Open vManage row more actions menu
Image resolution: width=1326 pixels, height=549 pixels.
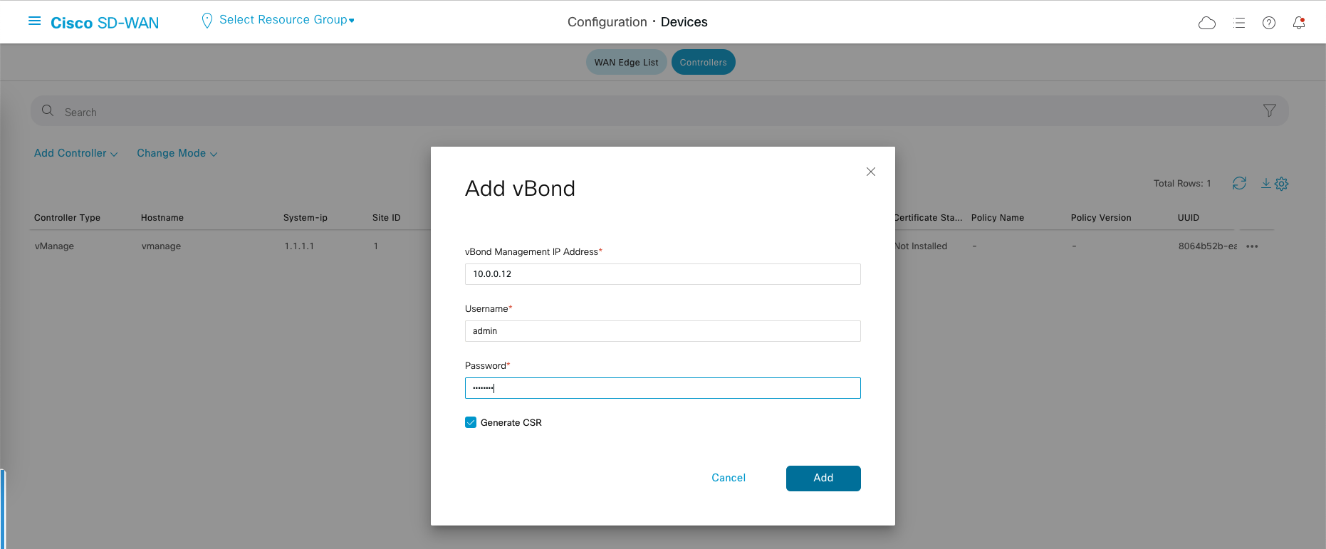(x=1252, y=246)
